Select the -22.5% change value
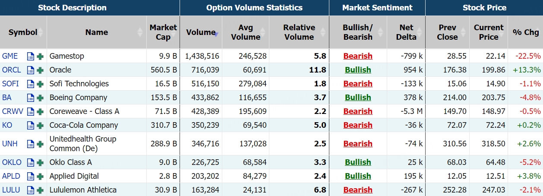This screenshot has height=196, width=543. pyautogui.click(x=527, y=56)
